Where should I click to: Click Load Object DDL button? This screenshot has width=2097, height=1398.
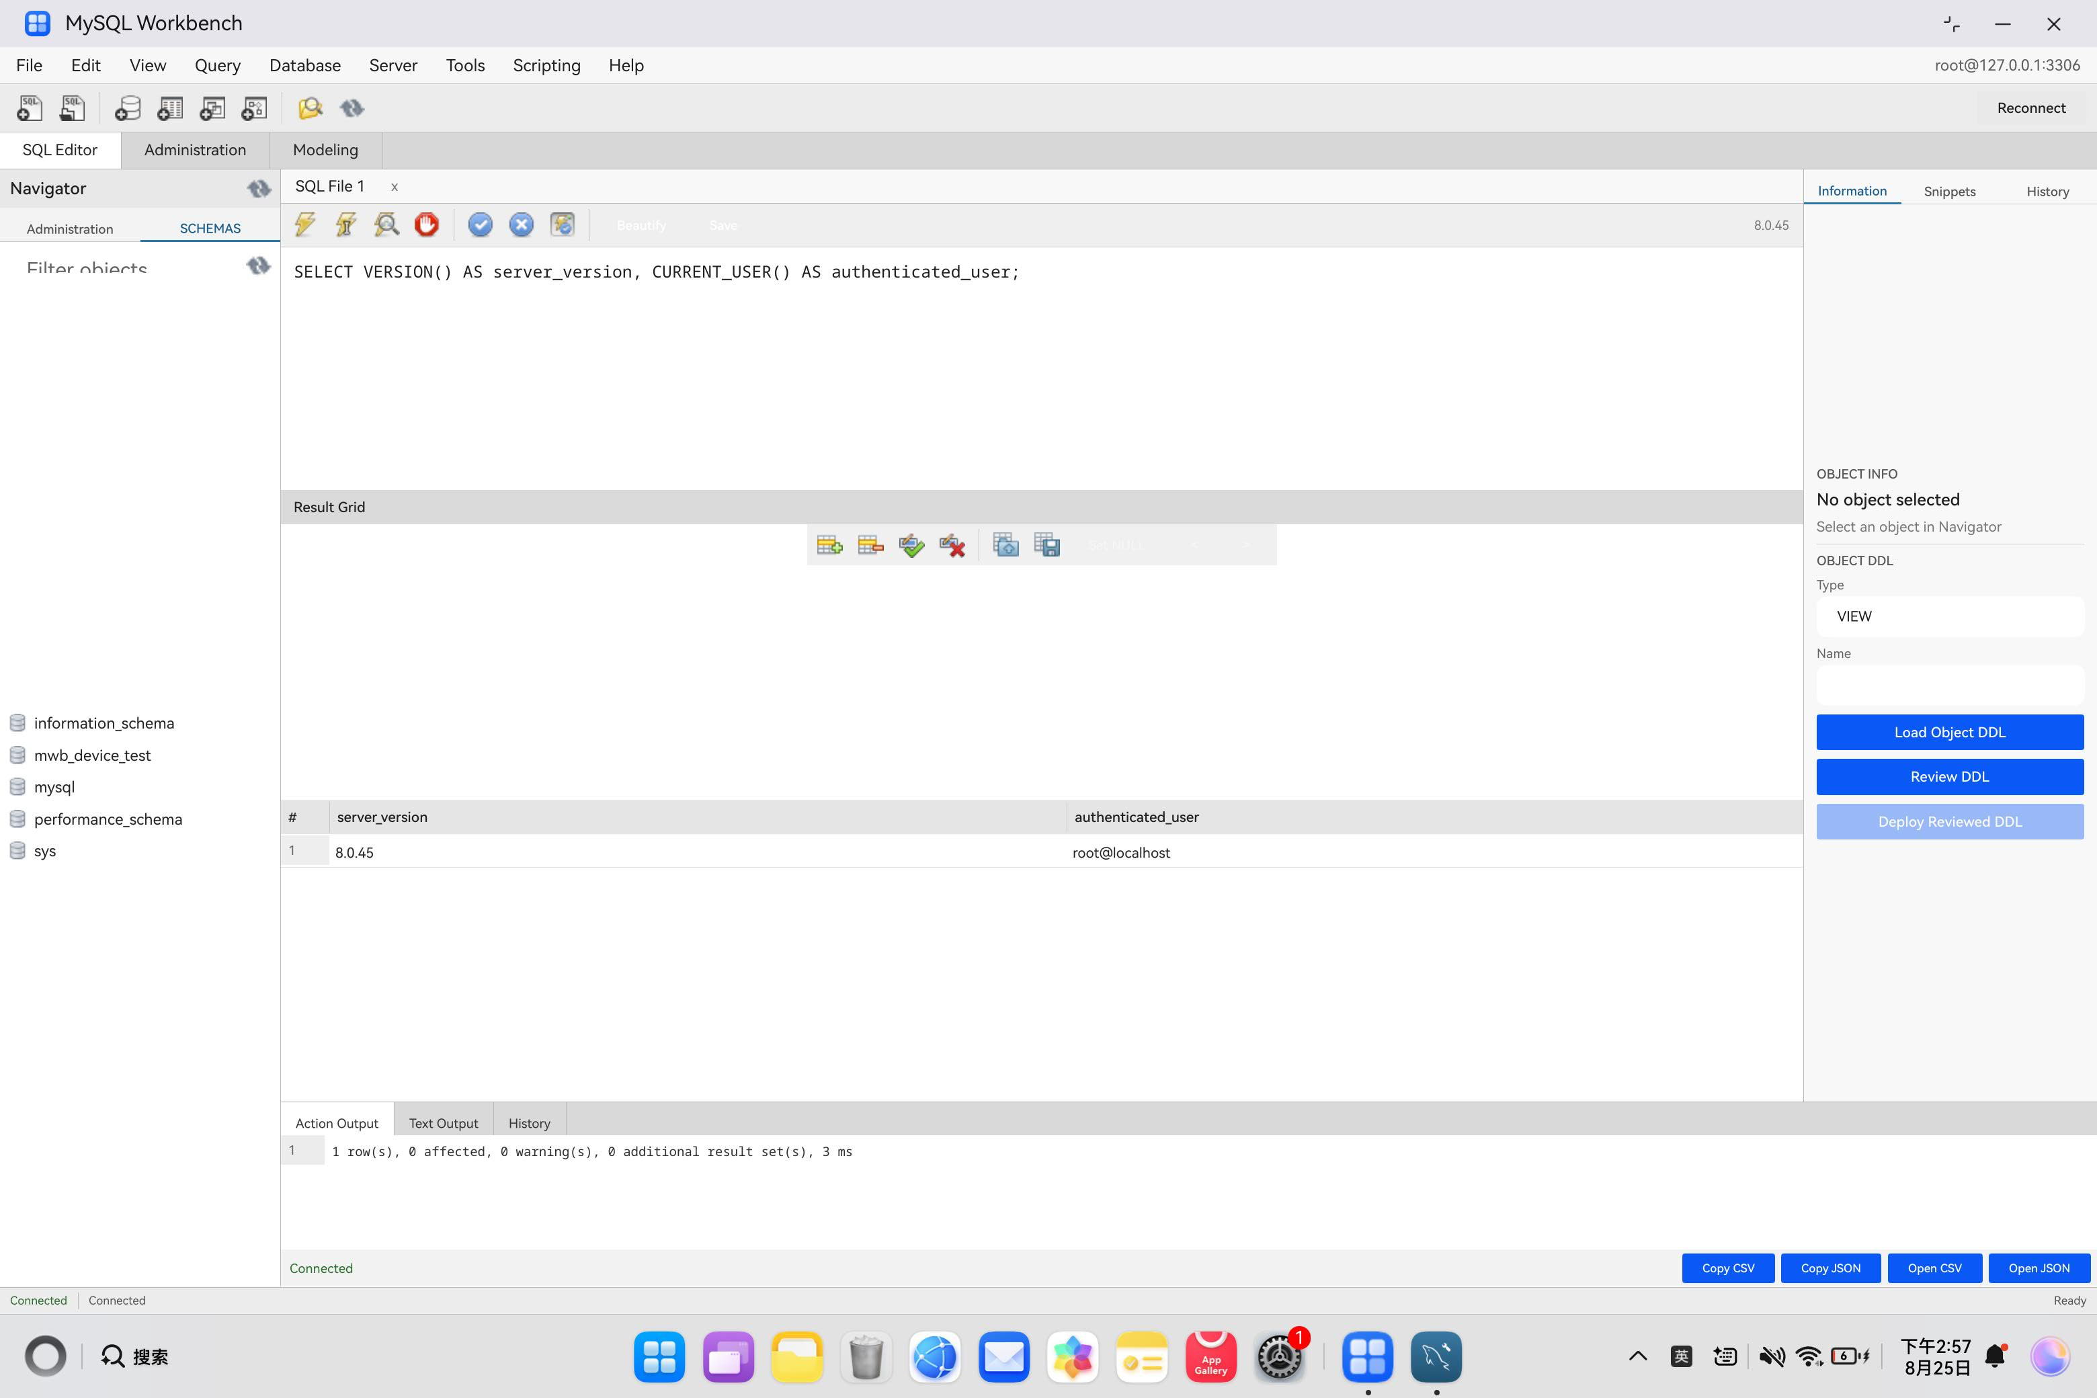tap(1950, 732)
